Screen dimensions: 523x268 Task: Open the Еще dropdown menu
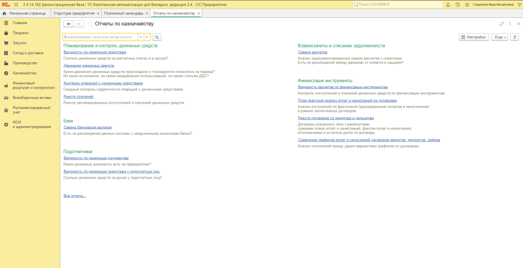[x=499, y=37]
